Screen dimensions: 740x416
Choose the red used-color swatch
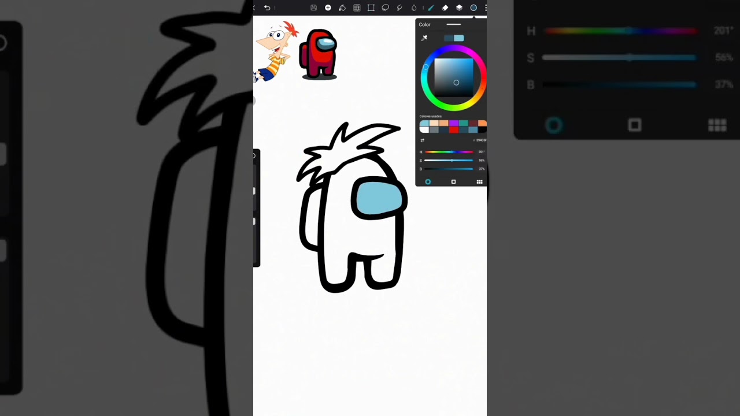coord(453,129)
